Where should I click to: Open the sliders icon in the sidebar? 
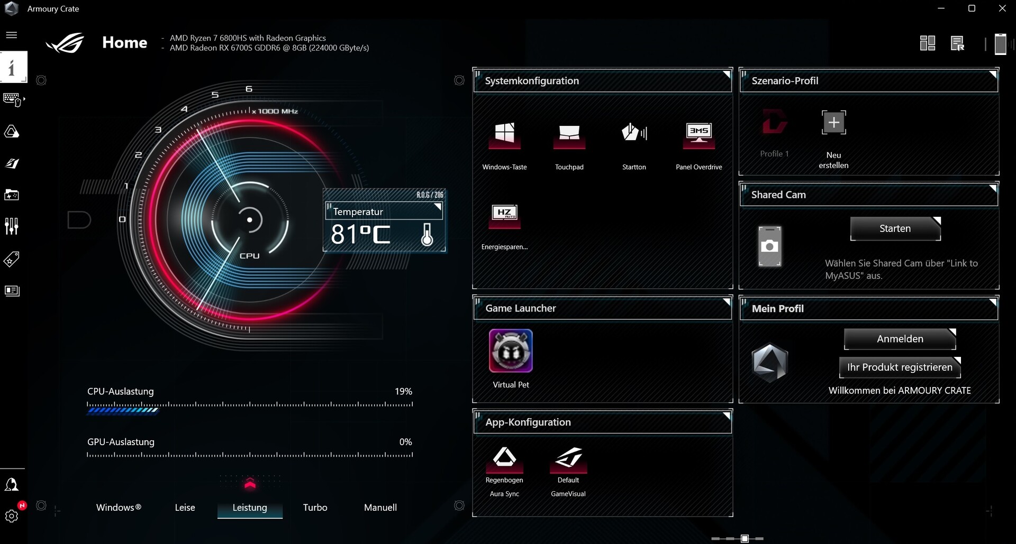[x=12, y=226]
